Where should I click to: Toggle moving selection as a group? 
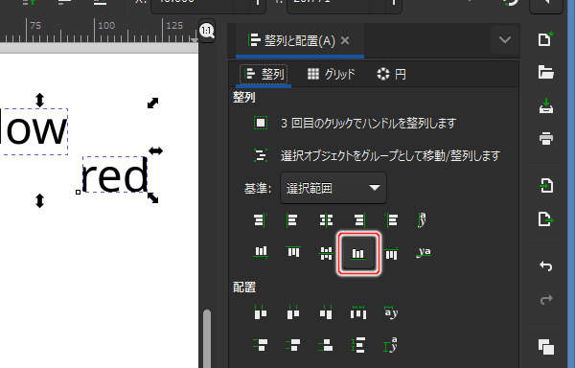pyautogui.click(x=261, y=155)
